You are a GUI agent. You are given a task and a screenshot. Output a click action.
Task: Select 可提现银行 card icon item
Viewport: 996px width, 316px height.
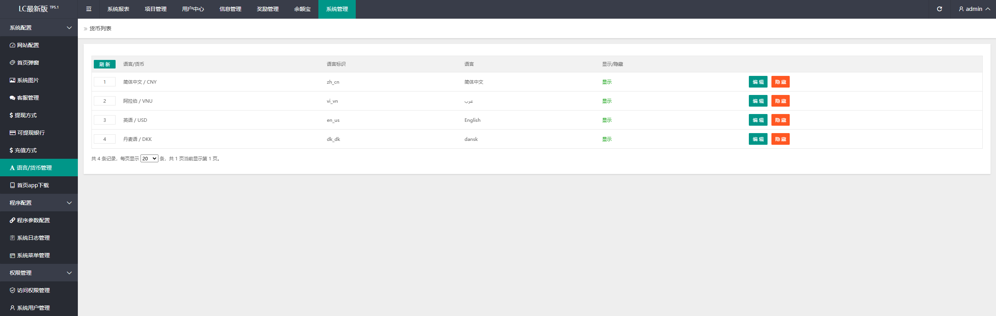pos(31,133)
